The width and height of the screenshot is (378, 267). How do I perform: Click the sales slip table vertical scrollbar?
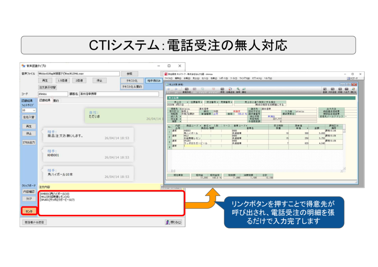point(344,149)
